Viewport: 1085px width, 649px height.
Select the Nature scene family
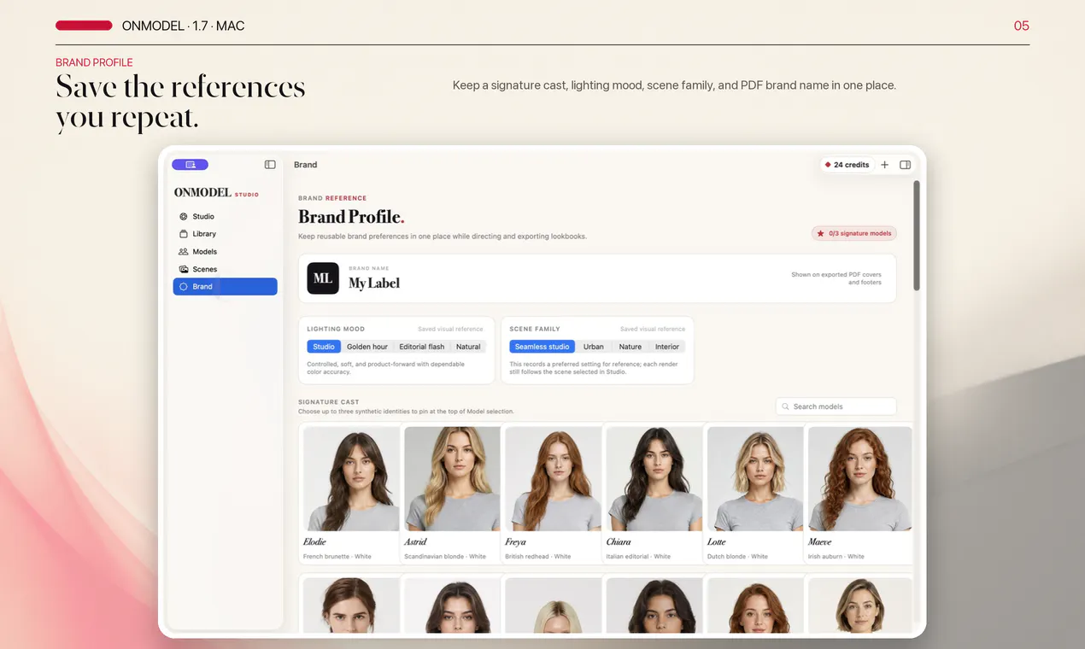point(630,347)
